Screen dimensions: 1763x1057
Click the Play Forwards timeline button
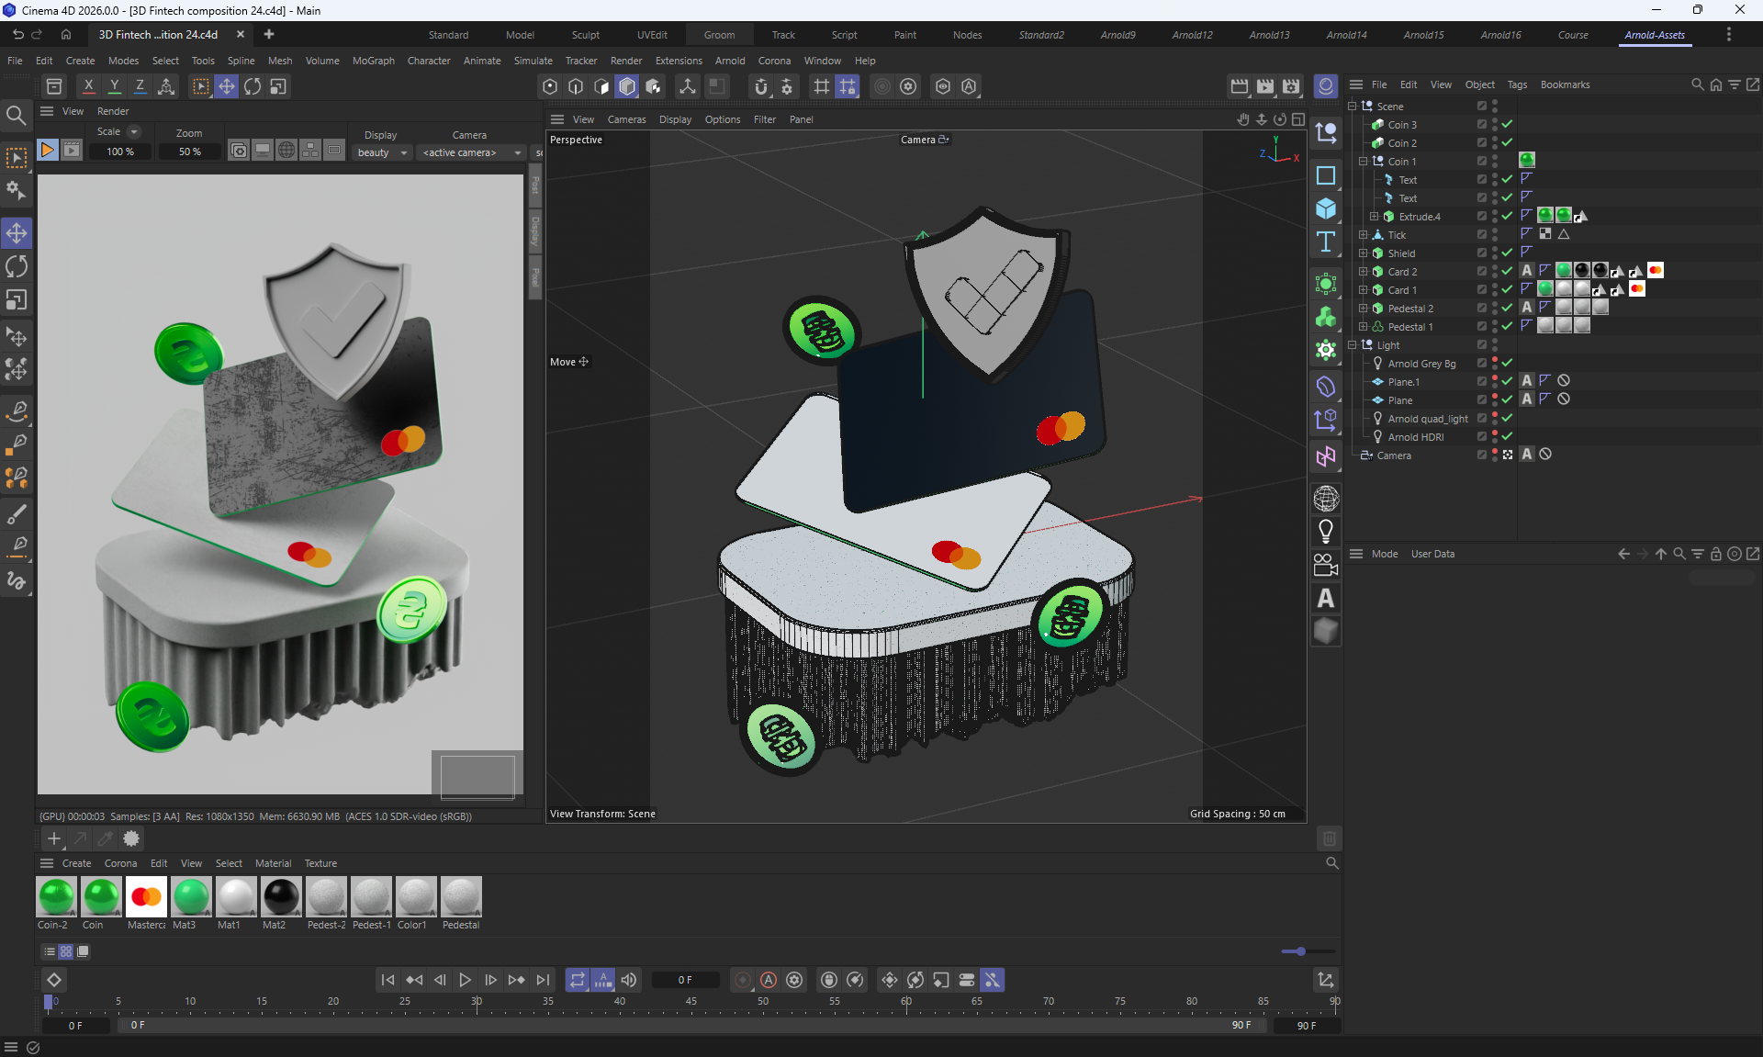coord(466,980)
